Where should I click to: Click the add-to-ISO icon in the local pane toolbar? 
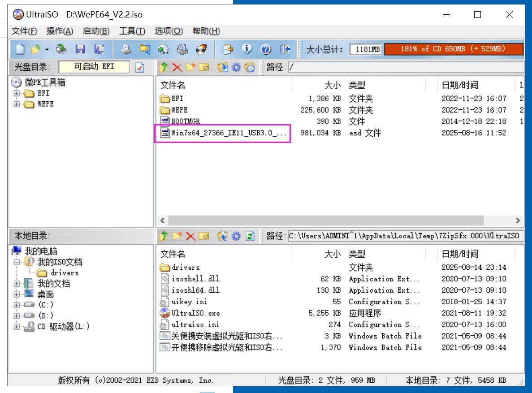pyautogui.click(x=223, y=236)
